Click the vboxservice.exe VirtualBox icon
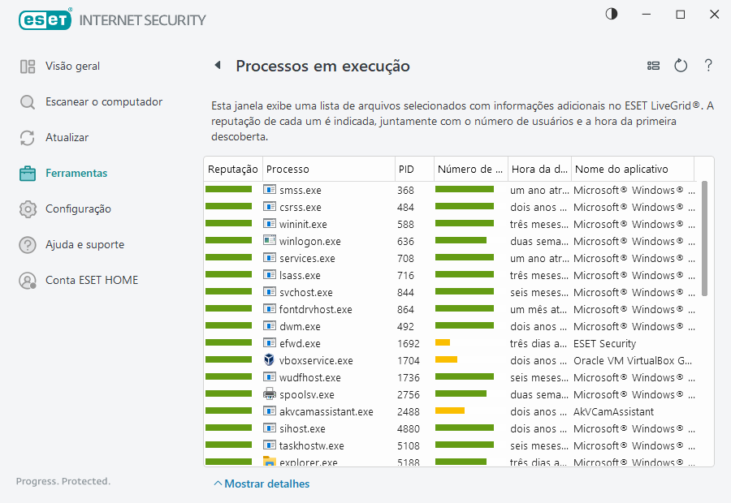Viewport: 731px width, 503px height. point(270,360)
